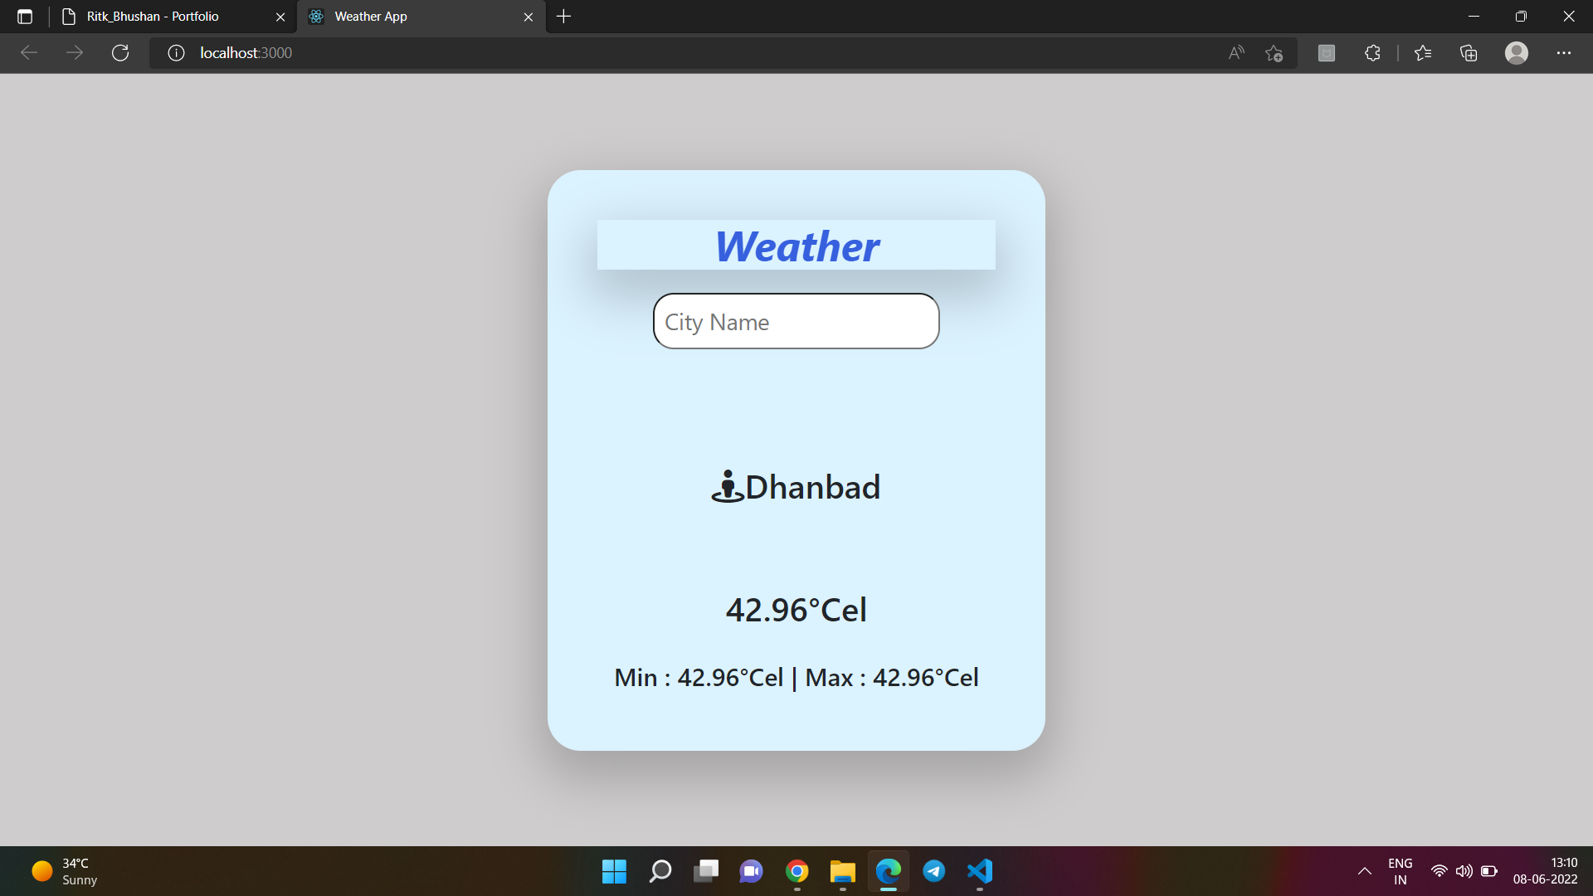This screenshot has width=1593, height=896.
Task: Open the Windows Start menu
Action: click(x=614, y=871)
